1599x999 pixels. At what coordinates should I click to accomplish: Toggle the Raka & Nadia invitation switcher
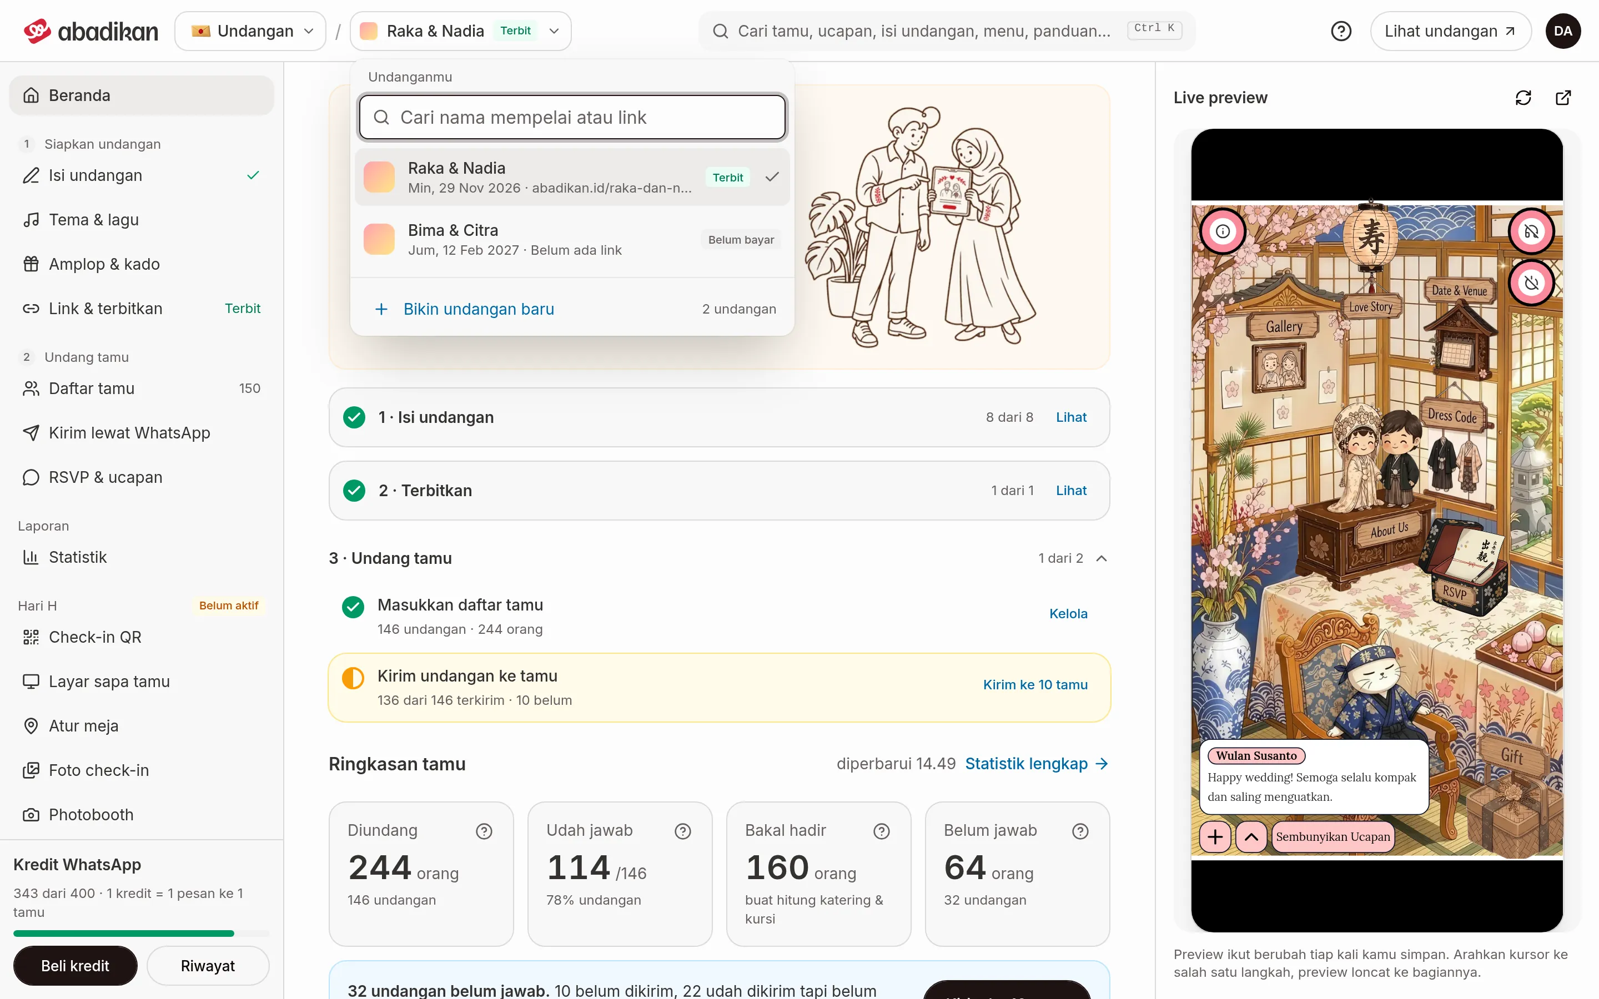(460, 31)
